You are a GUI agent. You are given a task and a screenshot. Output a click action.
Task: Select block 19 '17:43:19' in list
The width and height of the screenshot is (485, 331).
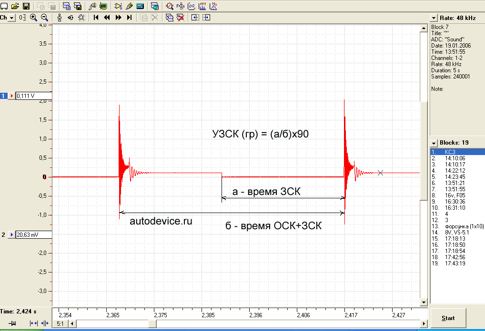click(x=457, y=263)
